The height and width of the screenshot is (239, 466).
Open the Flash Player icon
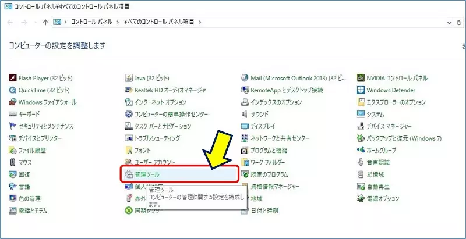12,78
